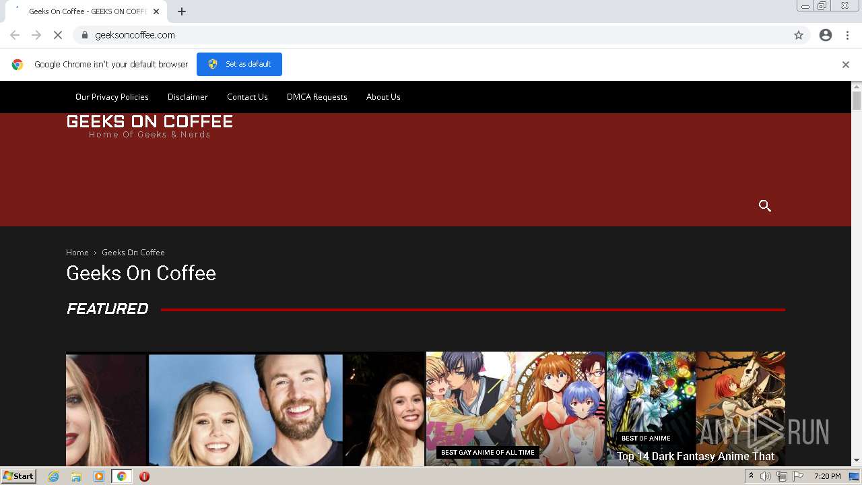Open the red Opera icon in taskbar
The image size is (862, 485).
point(144,476)
